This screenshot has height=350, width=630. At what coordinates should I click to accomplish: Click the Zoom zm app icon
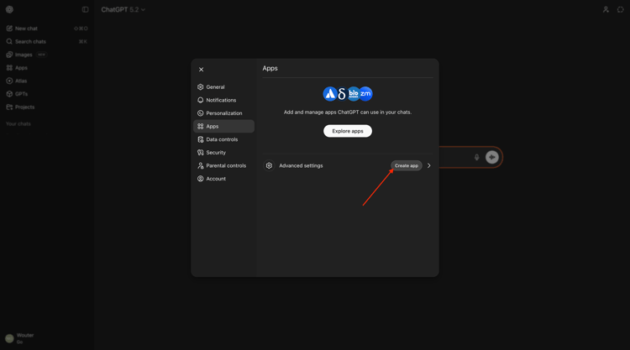[366, 94]
